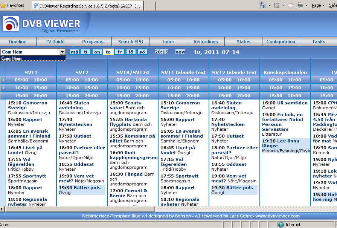Select the DVBViewer Recording Service browser tab

pos(87,6)
